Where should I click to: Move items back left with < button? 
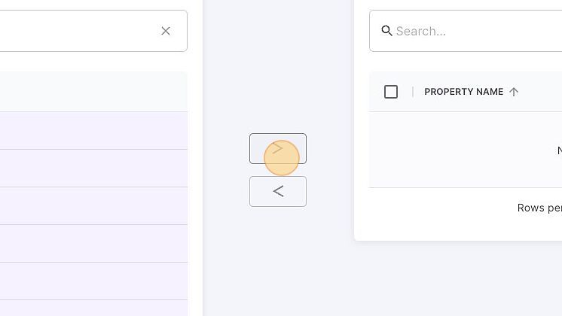tap(278, 191)
